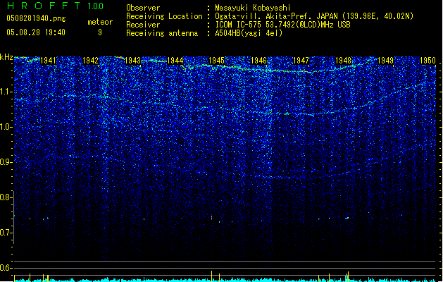The width and height of the screenshot is (443, 282).
Task: Click the 1945 time marker
Action: click(x=216, y=61)
